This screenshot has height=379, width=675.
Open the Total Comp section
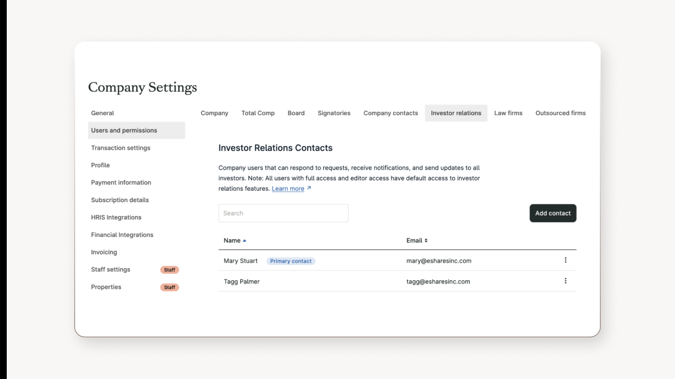258,113
